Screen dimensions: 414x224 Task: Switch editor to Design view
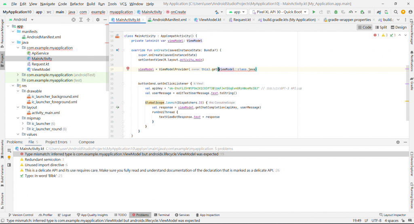399,27
